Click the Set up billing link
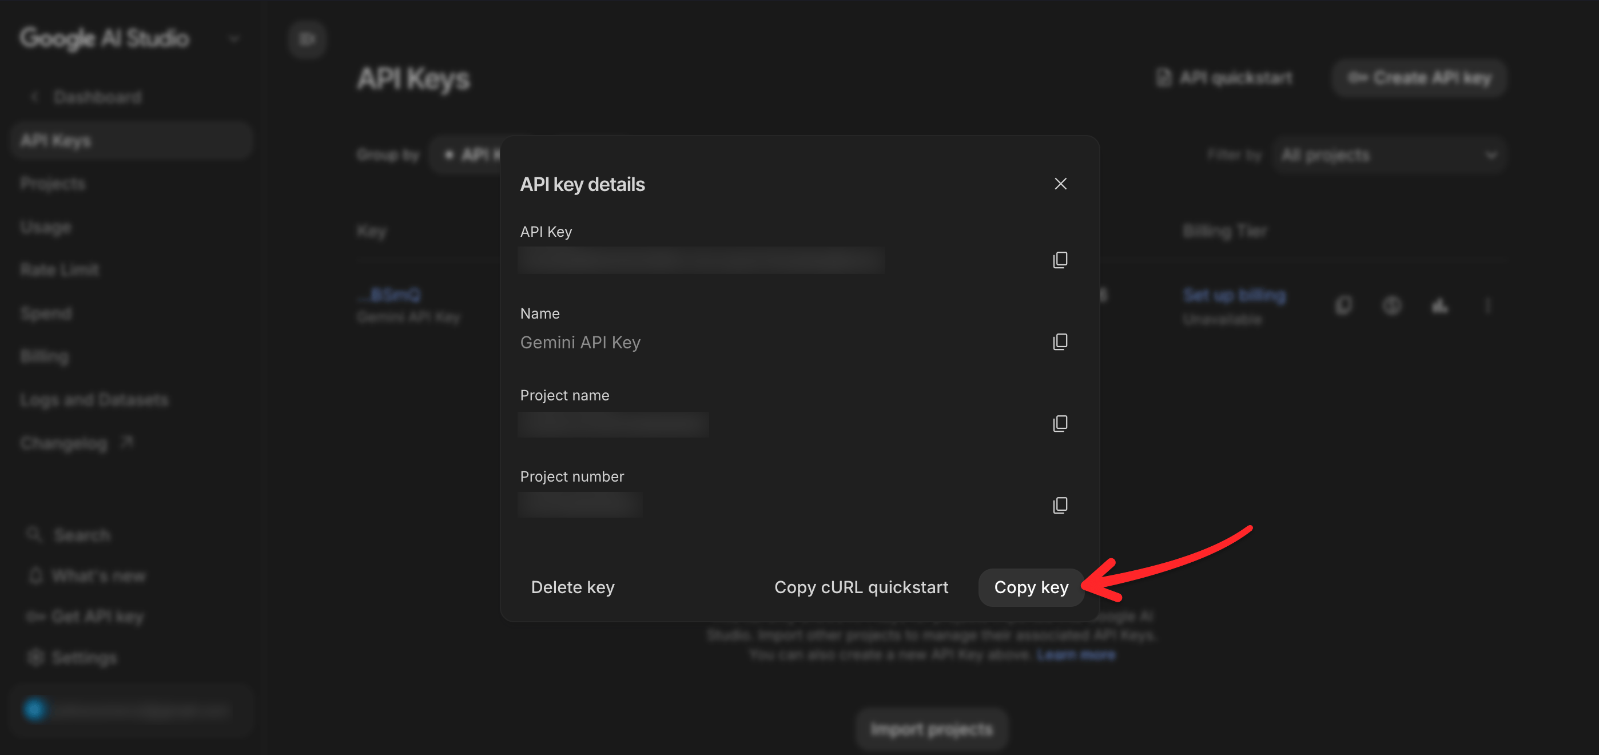 (x=1234, y=295)
